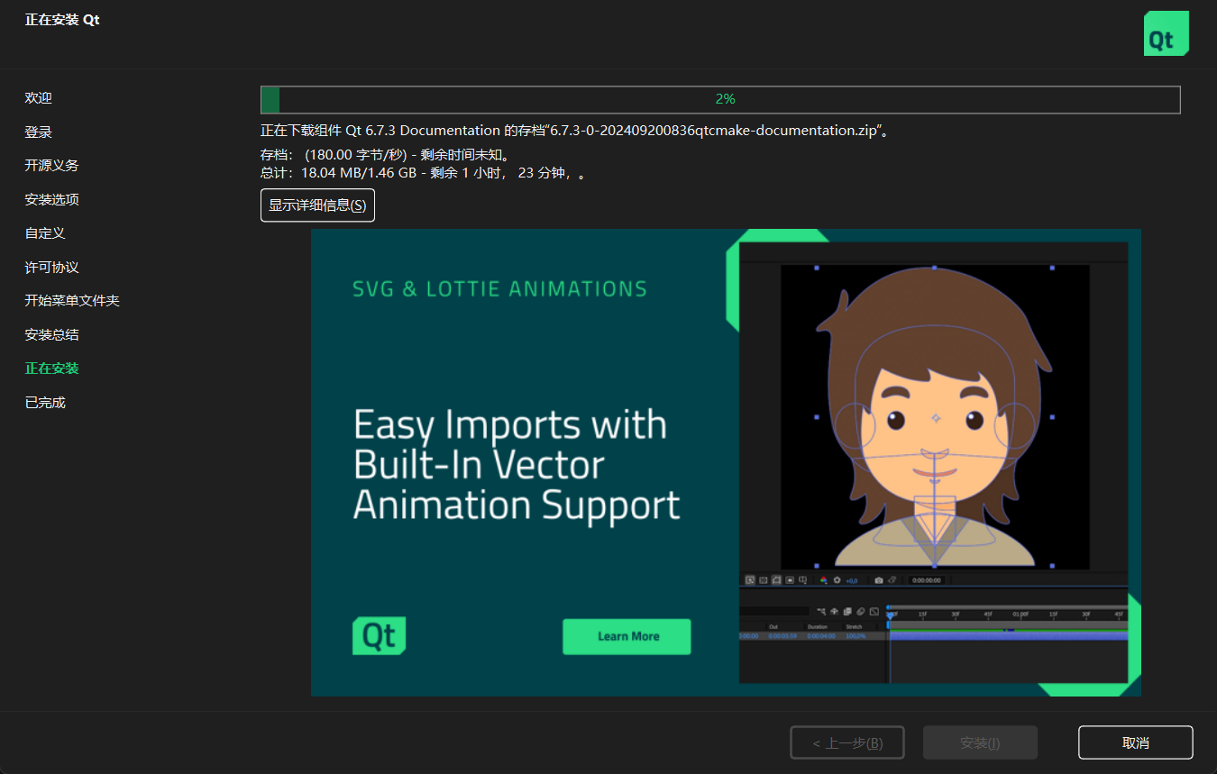Select the 自定义 step in sidebar
The image size is (1217, 774).
[45, 233]
